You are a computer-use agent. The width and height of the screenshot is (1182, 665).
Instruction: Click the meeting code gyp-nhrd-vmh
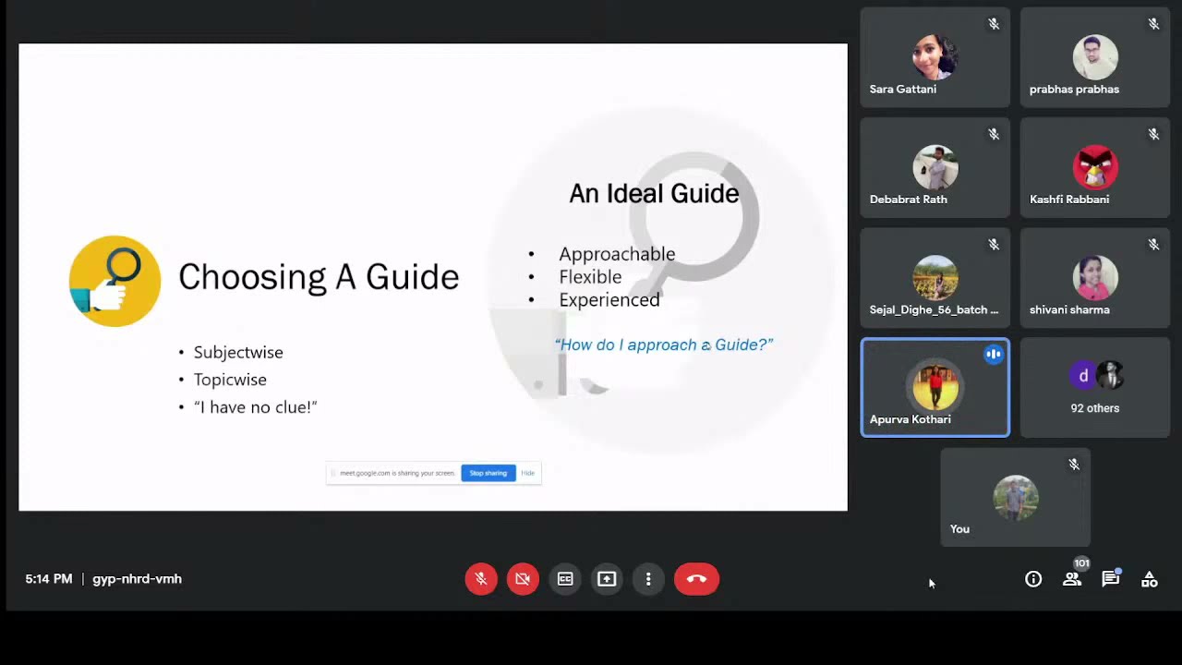coord(137,579)
